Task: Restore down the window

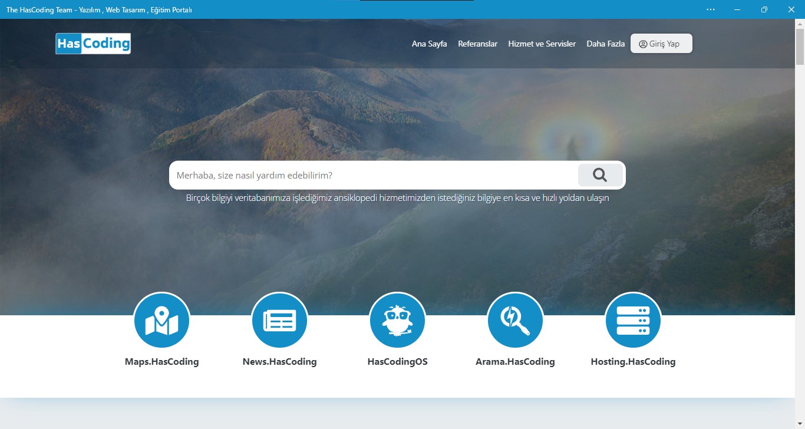Action: (764, 9)
